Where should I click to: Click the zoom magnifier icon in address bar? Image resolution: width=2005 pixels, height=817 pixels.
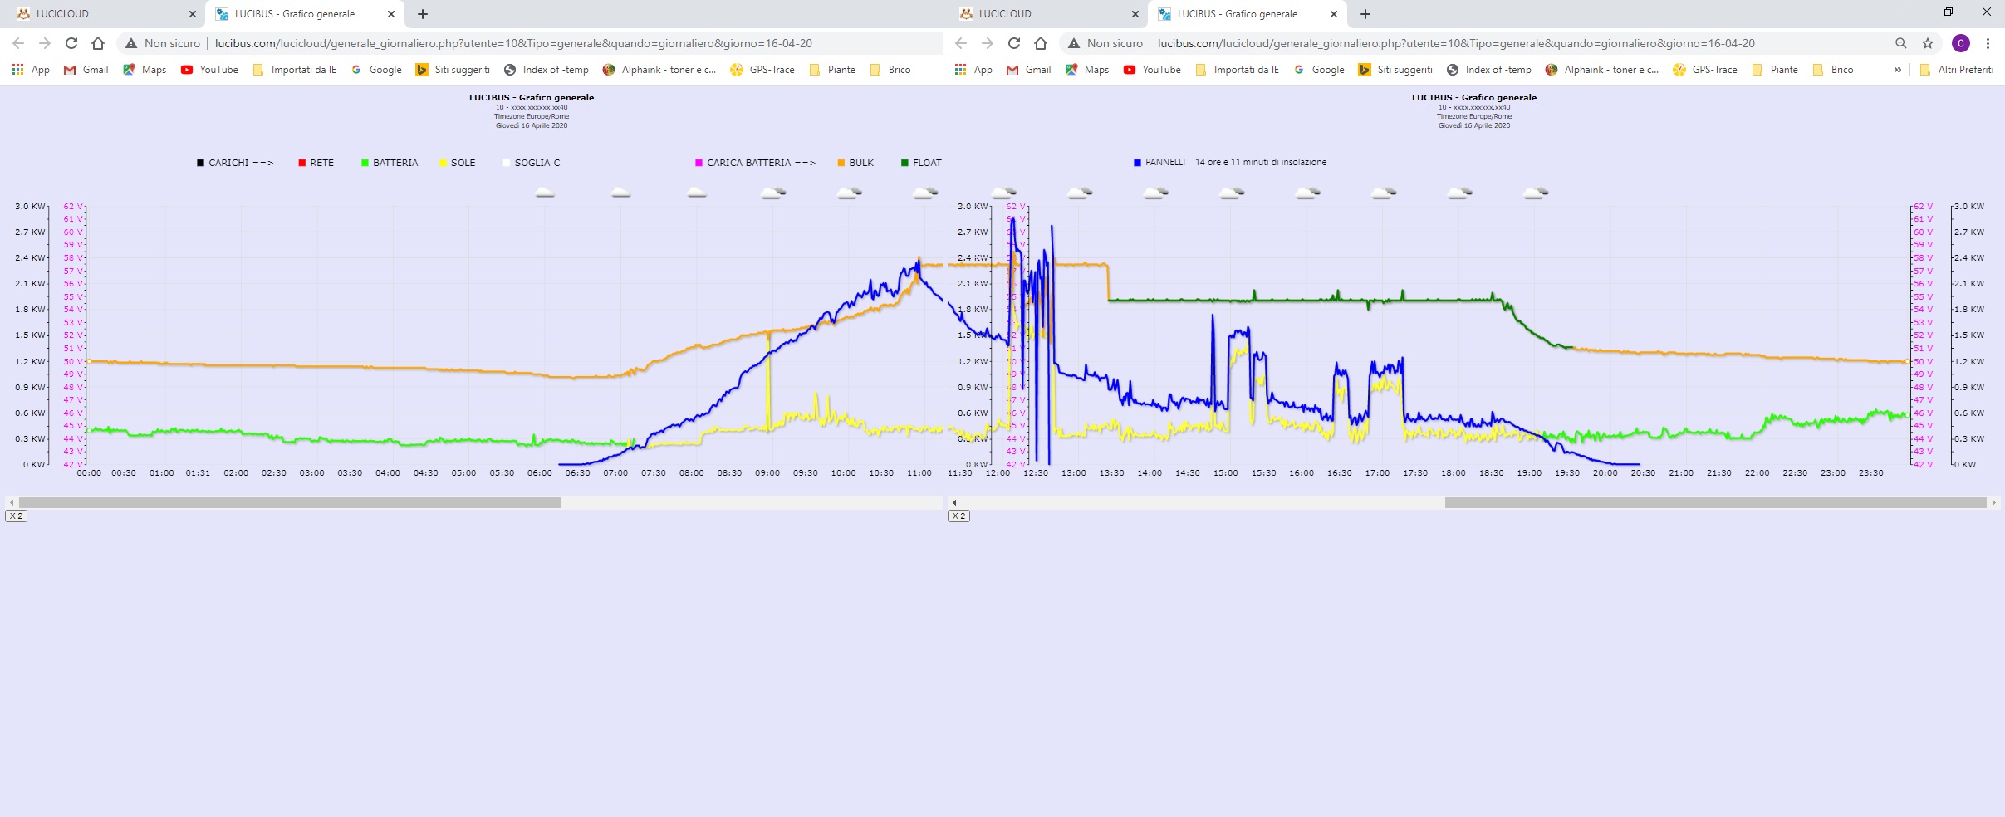pos(1900,43)
